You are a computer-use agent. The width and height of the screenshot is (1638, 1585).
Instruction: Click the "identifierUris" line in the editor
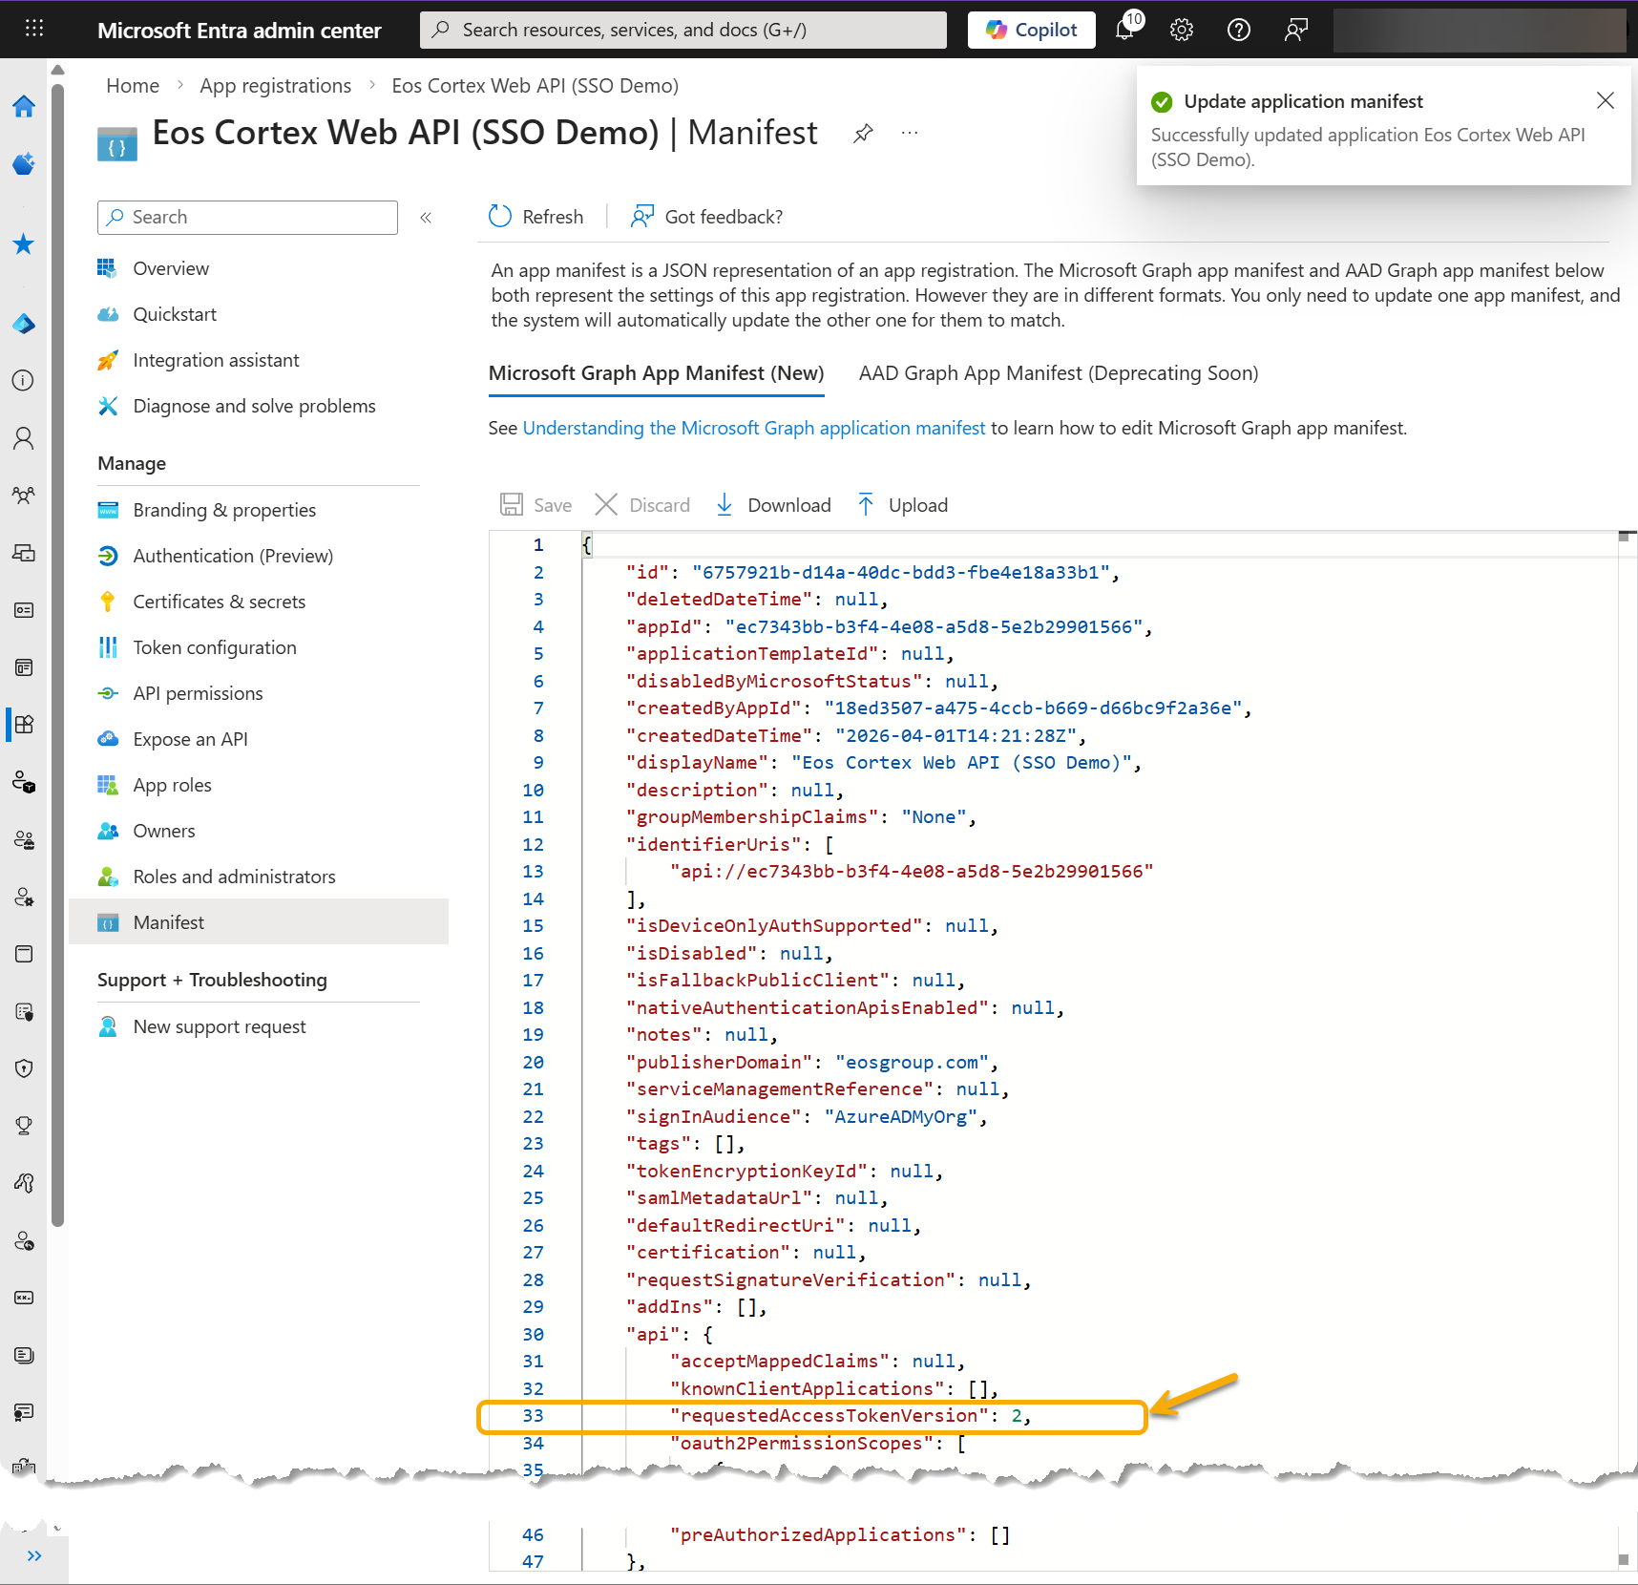coord(730,845)
